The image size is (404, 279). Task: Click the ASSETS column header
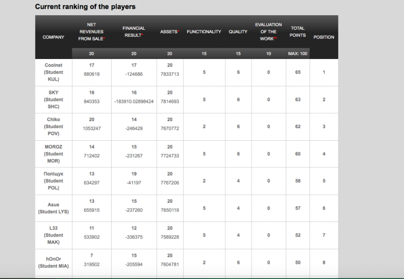169,31
